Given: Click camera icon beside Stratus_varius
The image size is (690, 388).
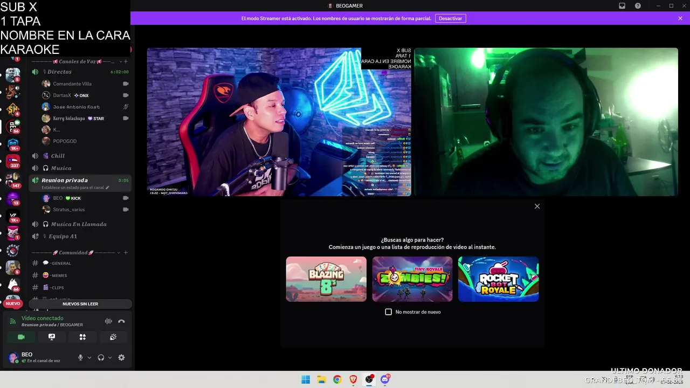Looking at the screenshot, I should tap(126, 210).
